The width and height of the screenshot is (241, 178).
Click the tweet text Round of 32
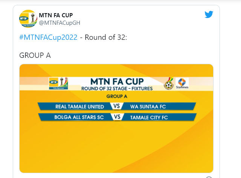106,37
